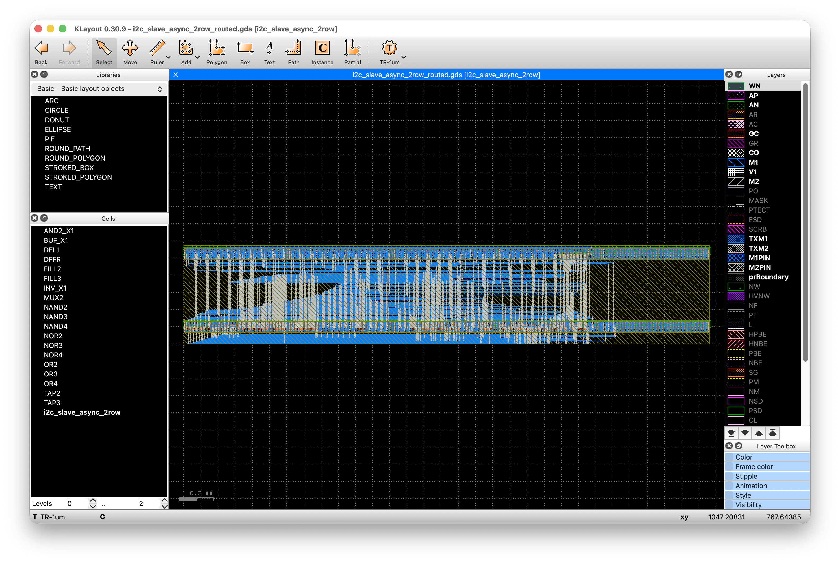The image size is (840, 563).
Task: Click the Layers panel vertical scrollbar
Action: 805,223
